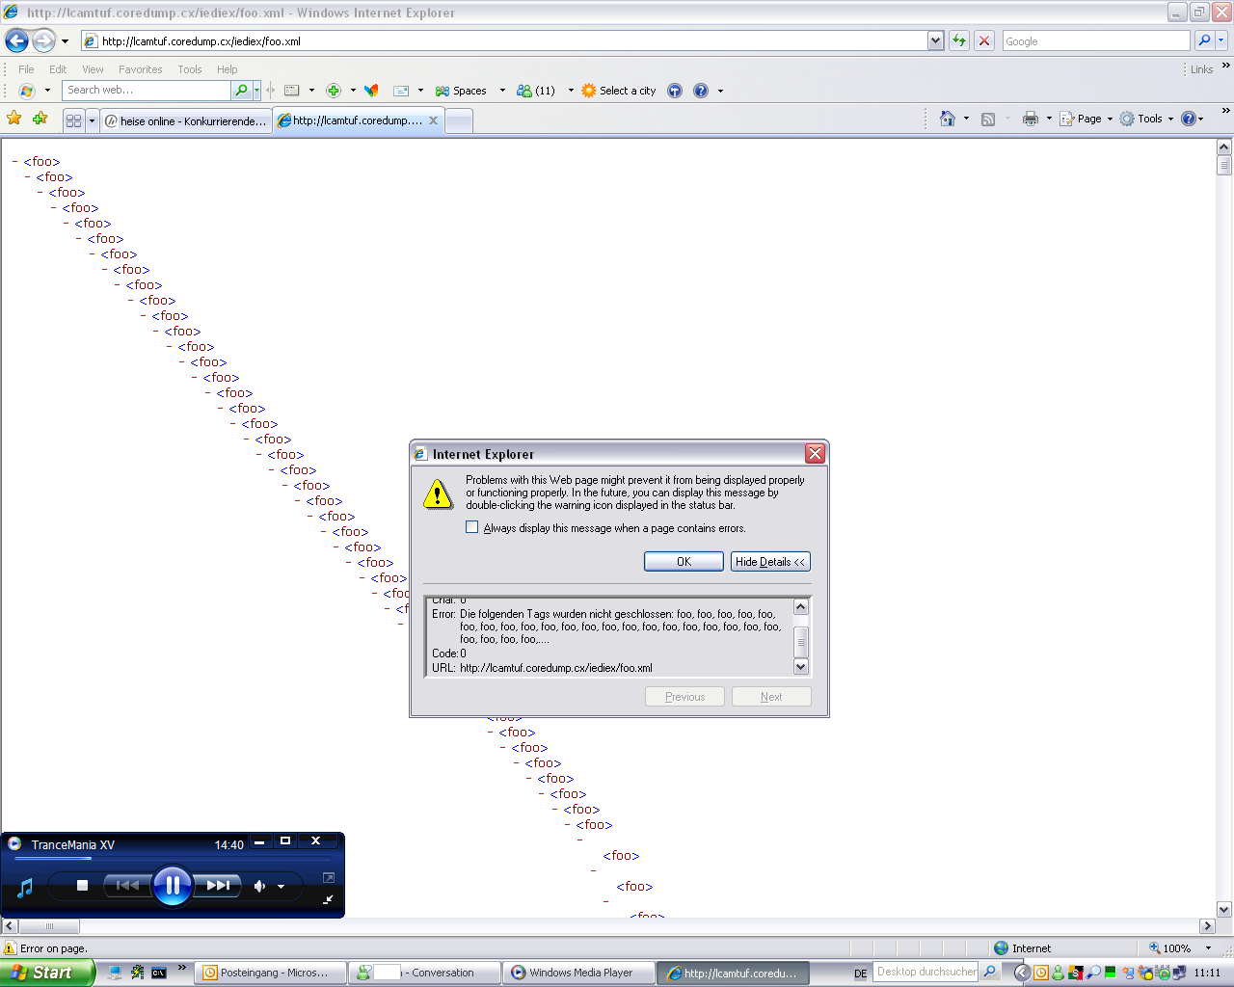Open the Favorites menu

(140, 69)
